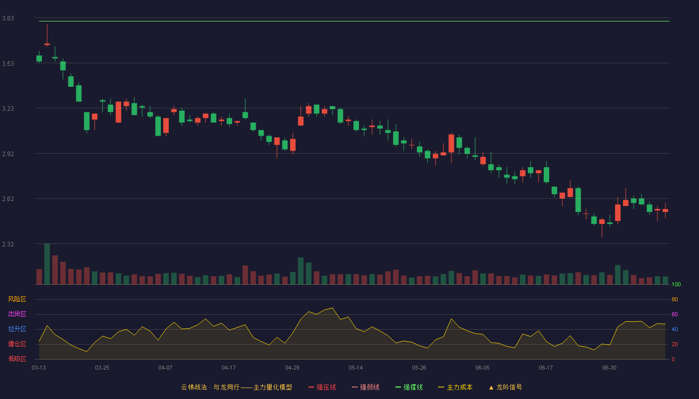Toggle the 龙吟信号 legend item

click(505, 387)
